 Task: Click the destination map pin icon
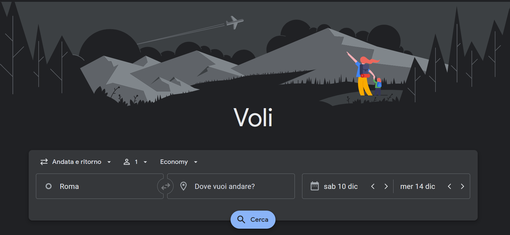(x=183, y=186)
